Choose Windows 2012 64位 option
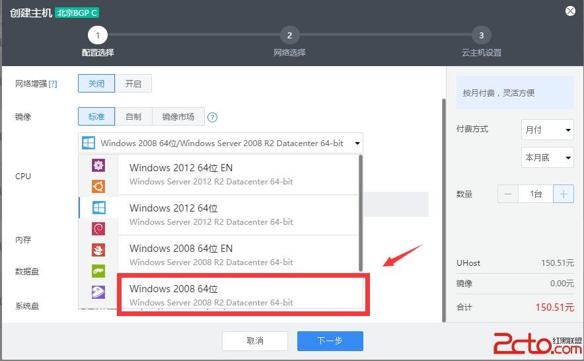The image size is (584, 361). coord(238,215)
